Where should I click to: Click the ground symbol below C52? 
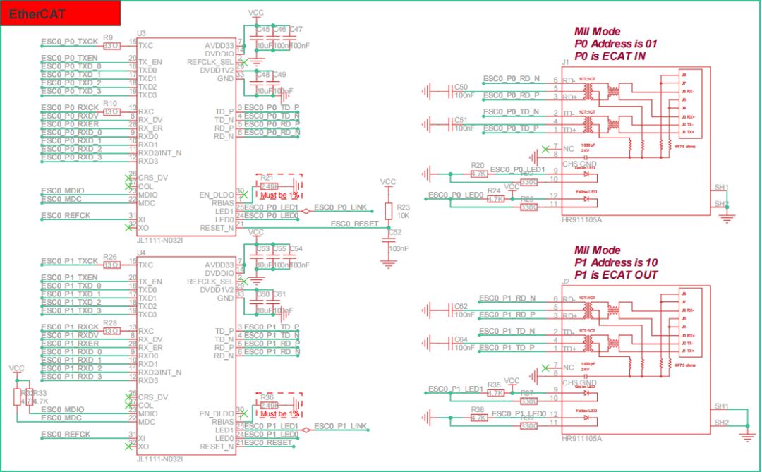click(x=389, y=262)
